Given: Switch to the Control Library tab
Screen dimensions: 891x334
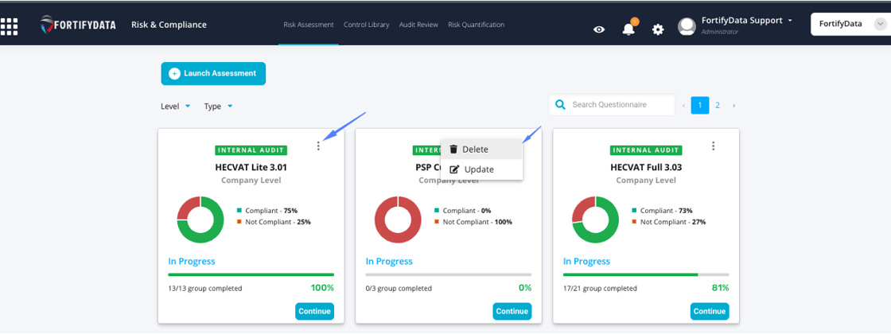Looking at the screenshot, I should (x=366, y=25).
